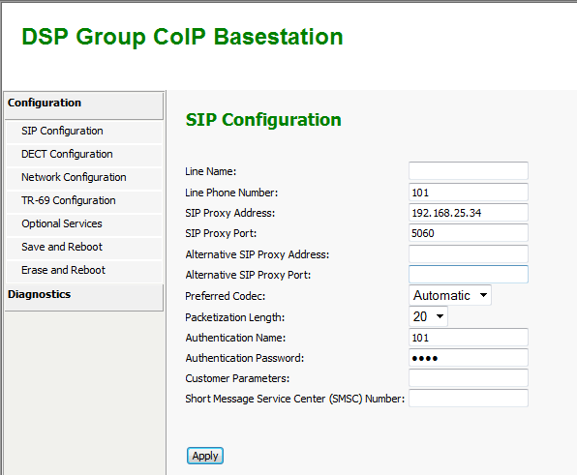
Task: Click the "SIP Proxy Address:" label
Action: (230, 213)
